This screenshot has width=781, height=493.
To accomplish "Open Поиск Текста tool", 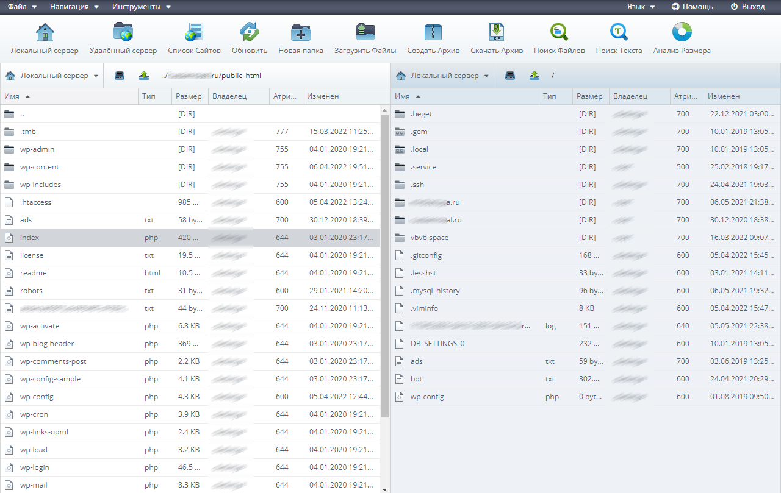I will coord(619,38).
